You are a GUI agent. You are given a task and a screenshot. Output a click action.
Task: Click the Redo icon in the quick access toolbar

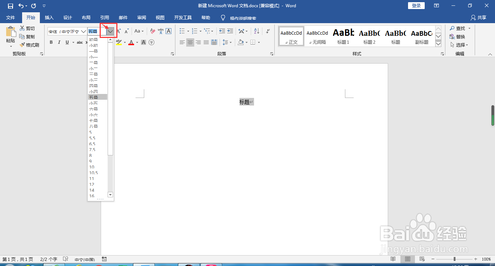tap(34, 6)
